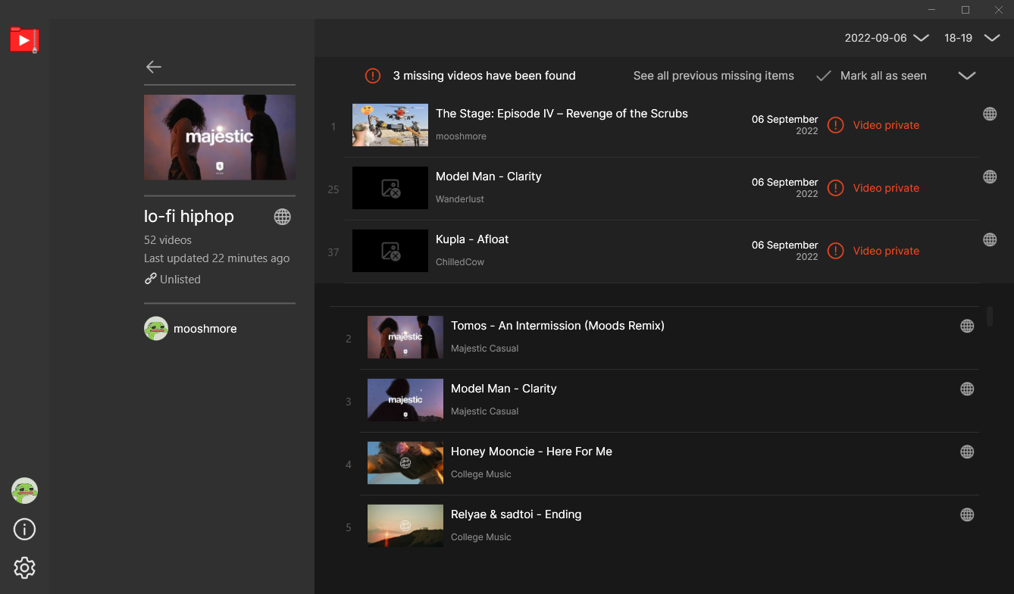Click the missing thumbnail of the Wanderlust Model Man row
This screenshot has width=1014, height=594.
coord(390,188)
